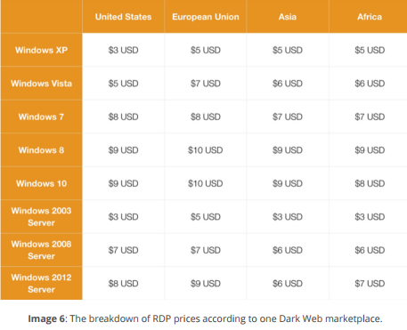Image resolution: width=407 pixels, height=330 pixels.
Task: Click Windows 7 European Union price cell
Action: point(206,117)
